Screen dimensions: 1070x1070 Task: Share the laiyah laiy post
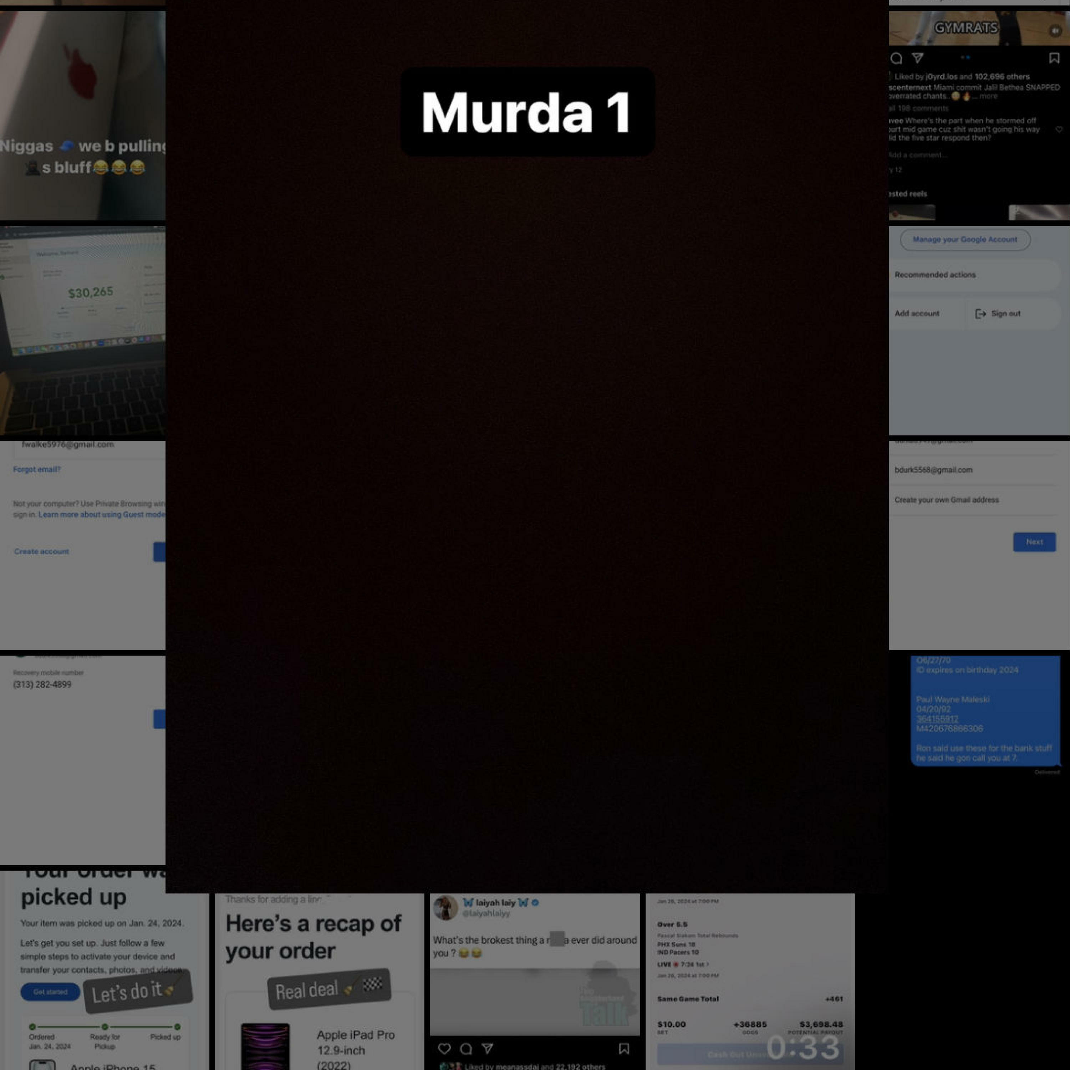coord(487,1048)
